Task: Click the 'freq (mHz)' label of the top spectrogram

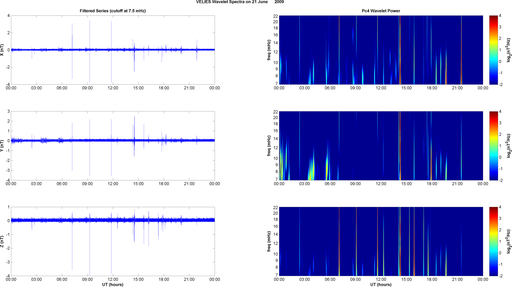Action: (269, 50)
